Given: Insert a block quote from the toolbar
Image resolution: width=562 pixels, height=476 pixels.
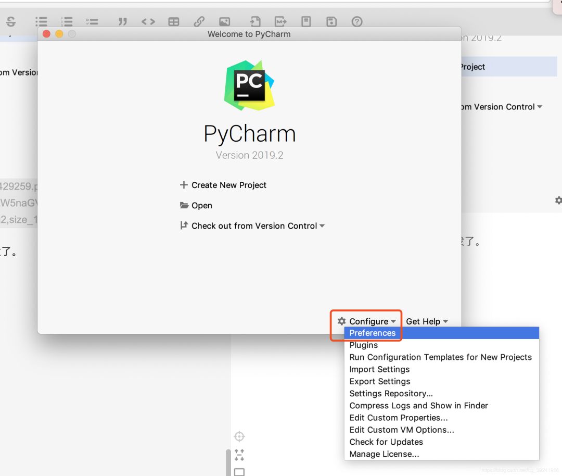Looking at the screenshot, I should coord(123,21).
